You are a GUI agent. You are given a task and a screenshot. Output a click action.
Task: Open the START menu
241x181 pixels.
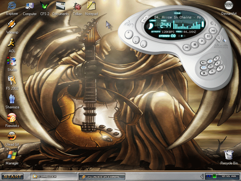[13, 176]
